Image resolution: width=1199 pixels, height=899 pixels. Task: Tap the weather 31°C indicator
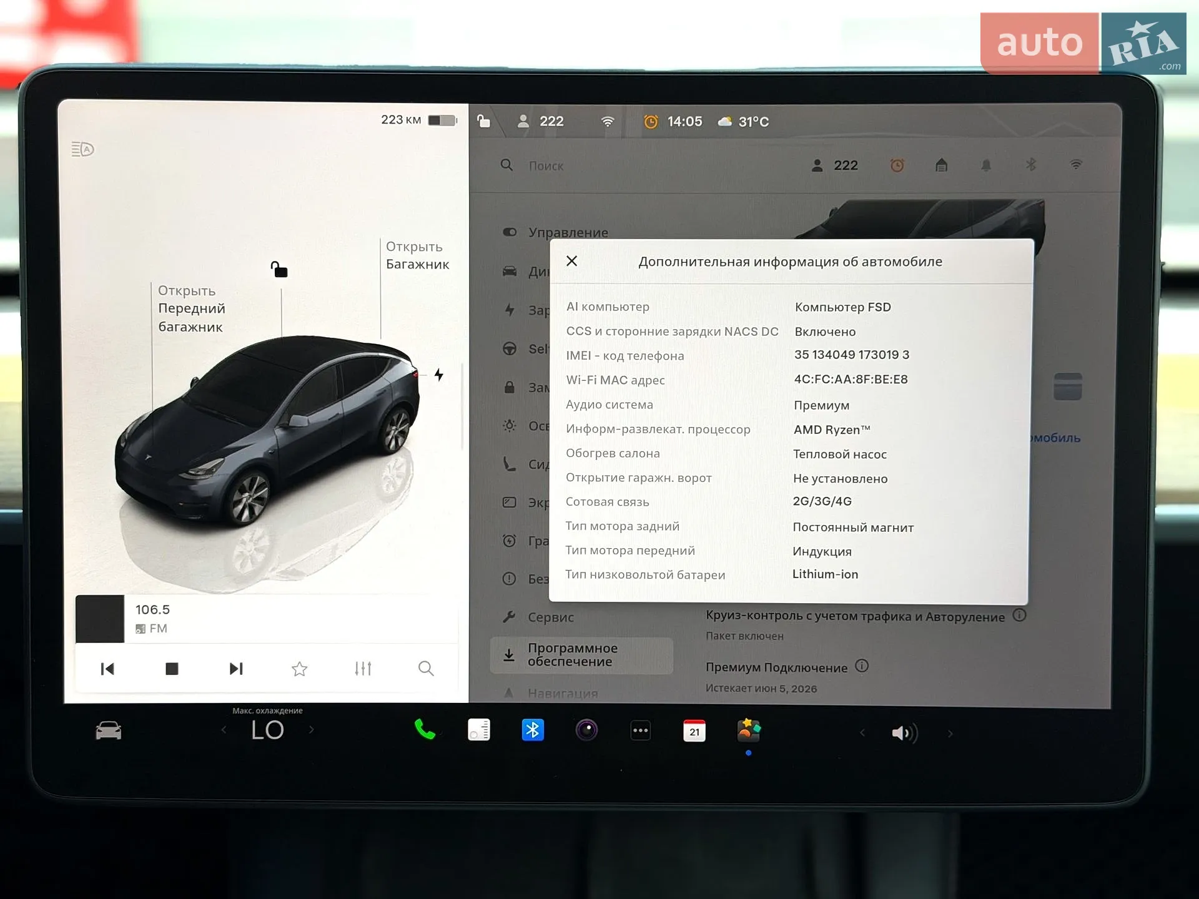pyautogui.click(x=743, y=122)
